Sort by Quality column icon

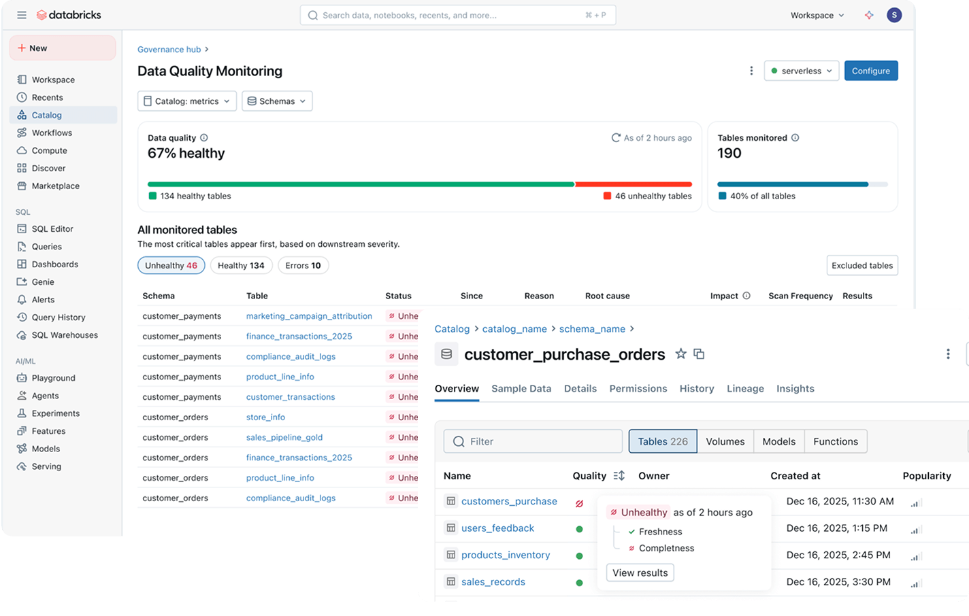(x=619, y=476)
